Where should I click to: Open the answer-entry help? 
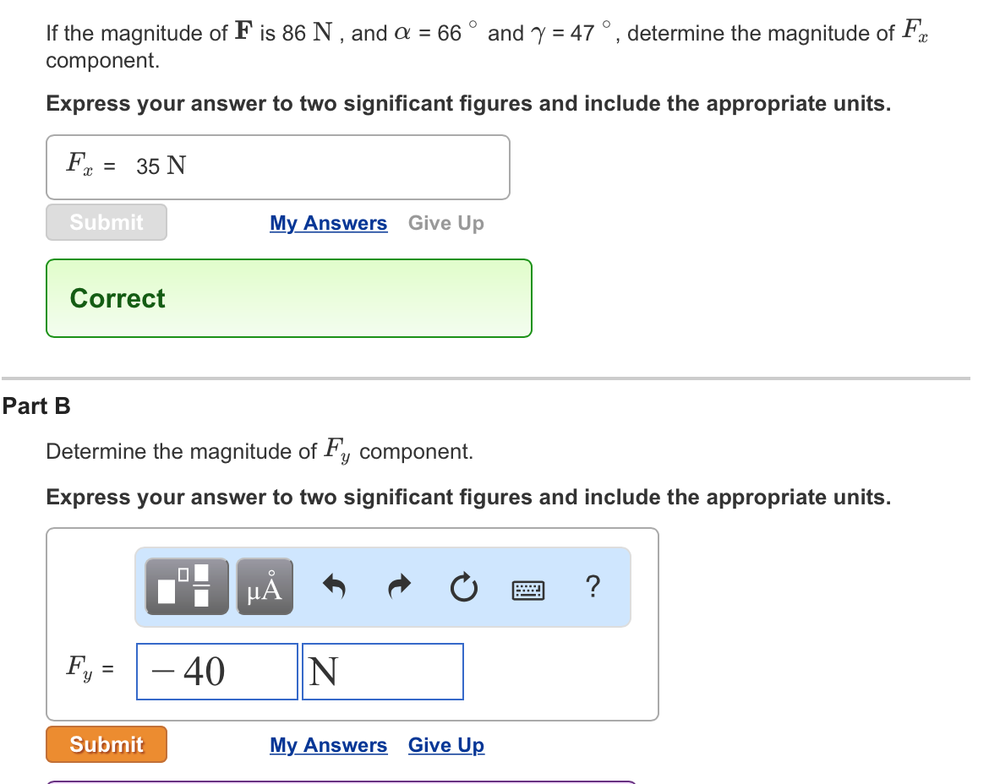(593, 587)
